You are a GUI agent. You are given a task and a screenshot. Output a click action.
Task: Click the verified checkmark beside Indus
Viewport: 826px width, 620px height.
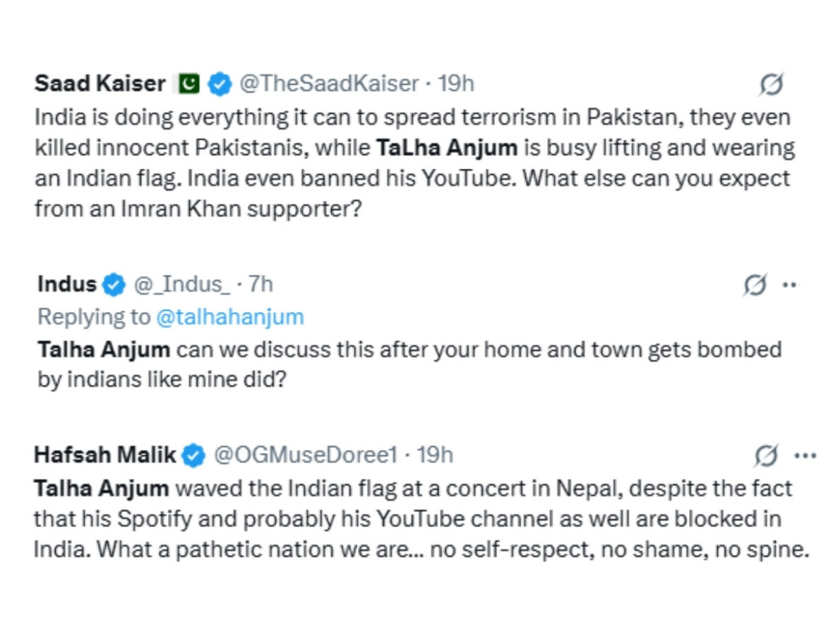pyautogui.click(x=113, y=284)
